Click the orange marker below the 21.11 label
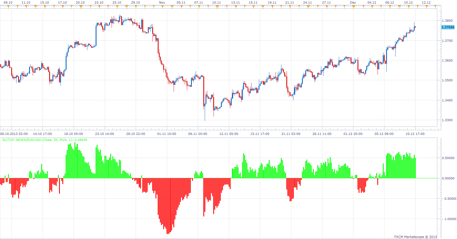Screen dimensions: 457x239 [290, 7]
